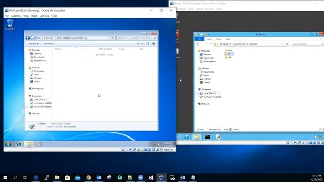Select the alice folder in Students
Viewport: 324px width, 182px height.
(228, 50)
